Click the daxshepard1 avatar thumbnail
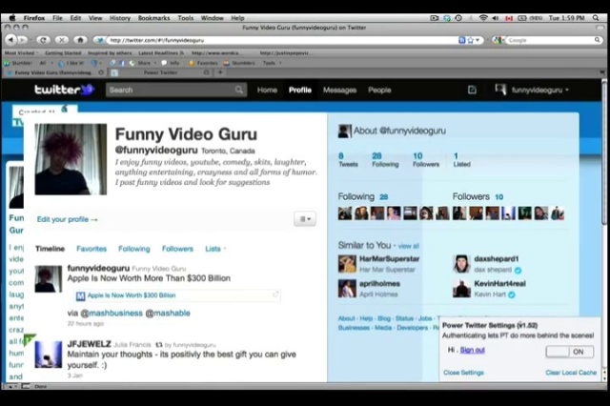This screenshot has width=610, height=406. click(x=461, y=264)
